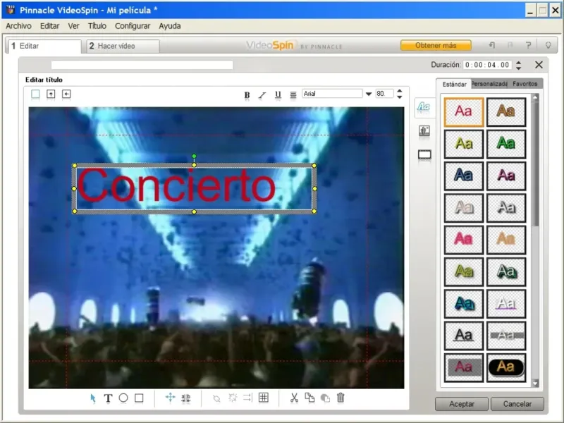Toggle bold text formatting
This screenshot has width=564, height=423.
click(x=247, y=94)
